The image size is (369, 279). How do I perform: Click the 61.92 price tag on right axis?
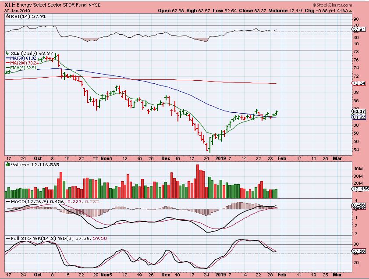click(358, 118)
